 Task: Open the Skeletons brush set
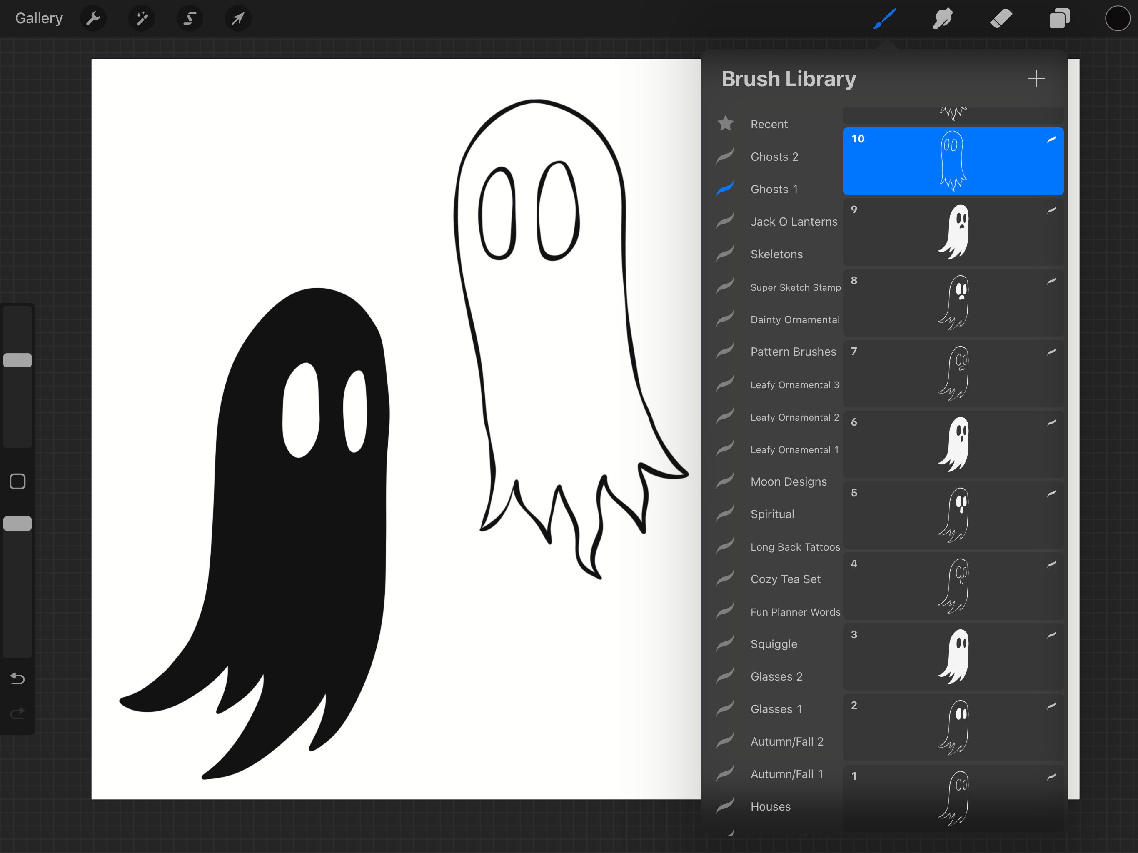(776, 254)
